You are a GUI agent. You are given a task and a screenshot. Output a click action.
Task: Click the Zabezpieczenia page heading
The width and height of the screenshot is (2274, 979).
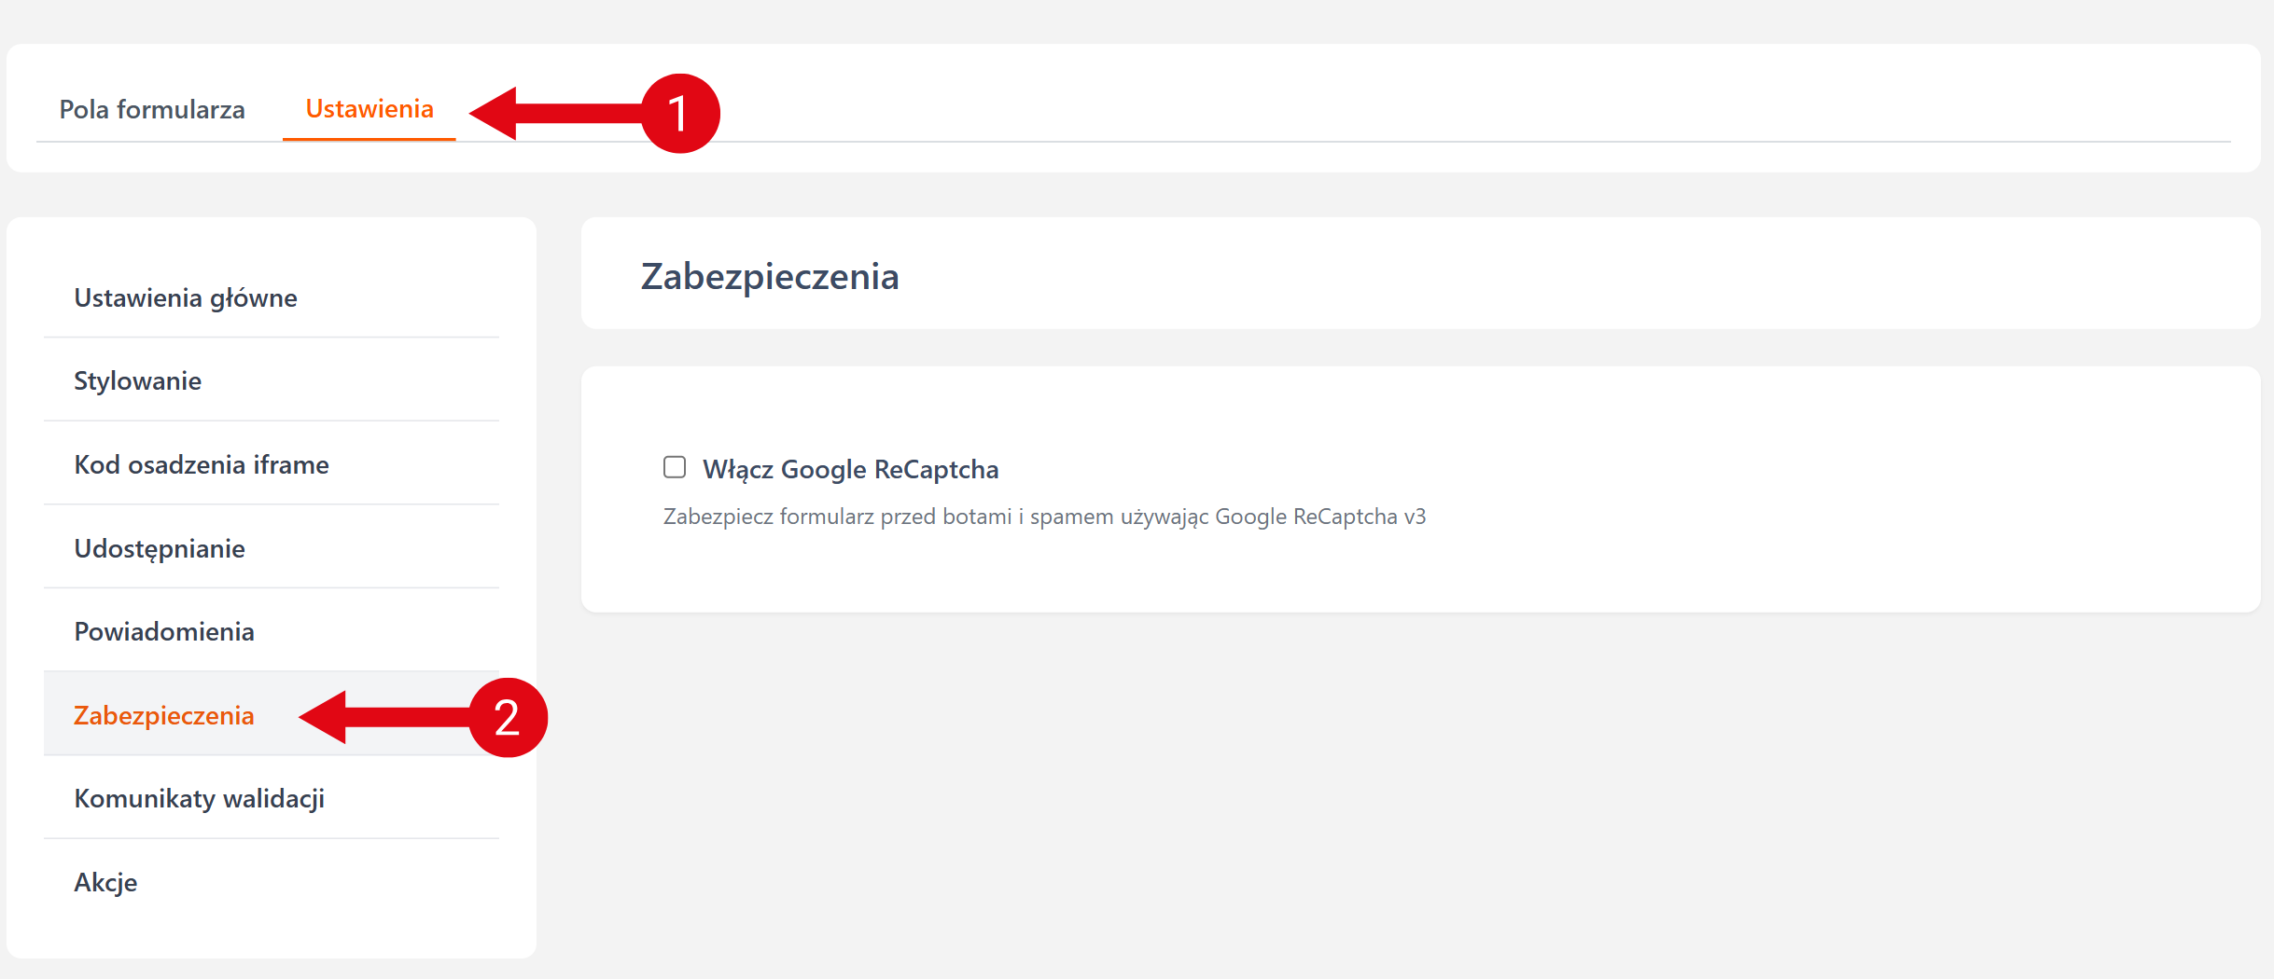pyautogui.click(x=770, y=277)
